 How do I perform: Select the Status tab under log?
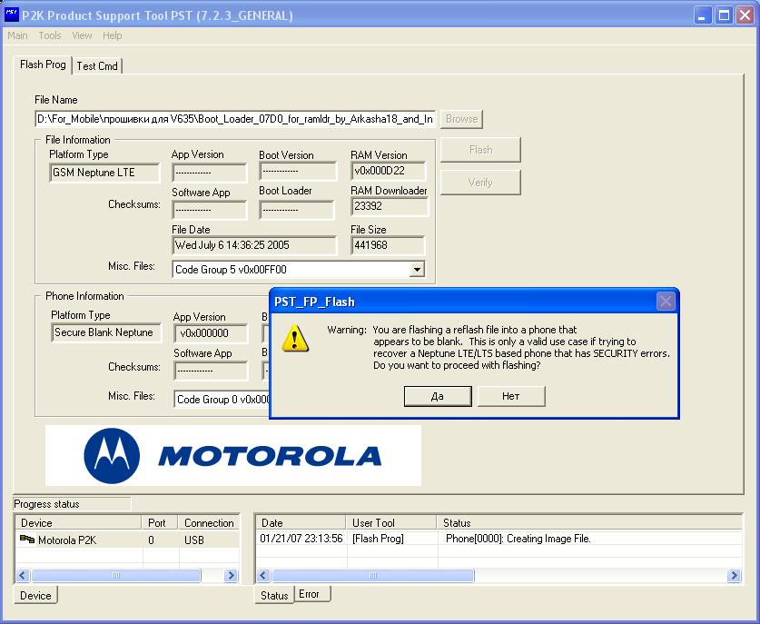click(274, 596)
